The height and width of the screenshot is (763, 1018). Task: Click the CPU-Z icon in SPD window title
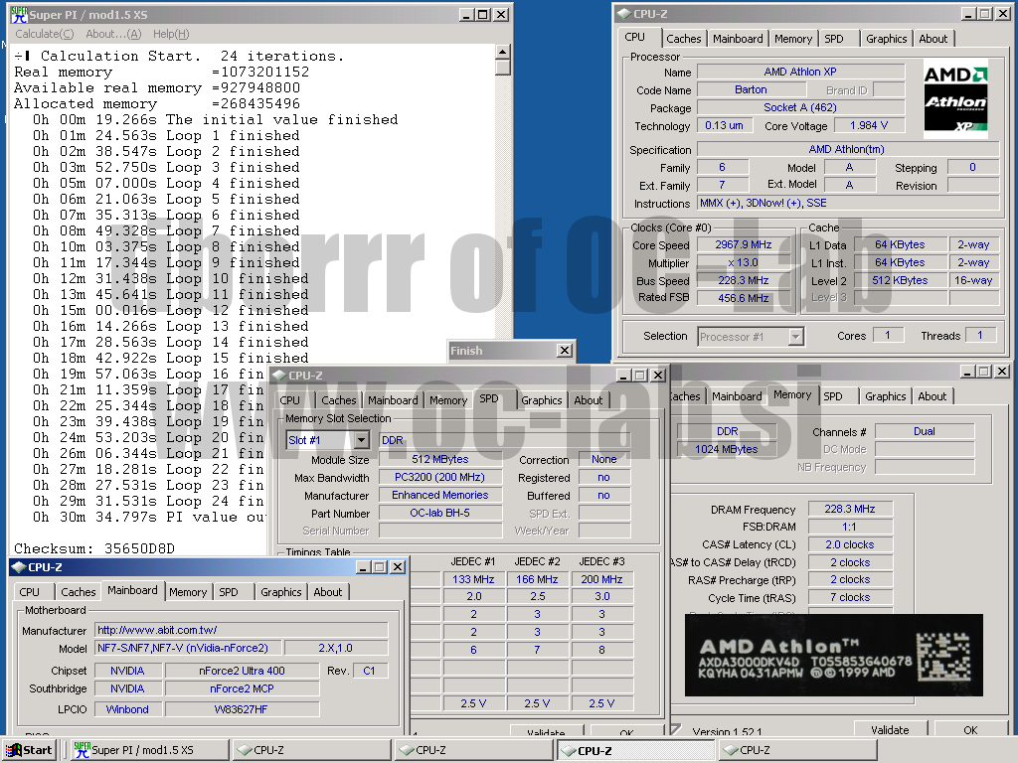(279, 375)
